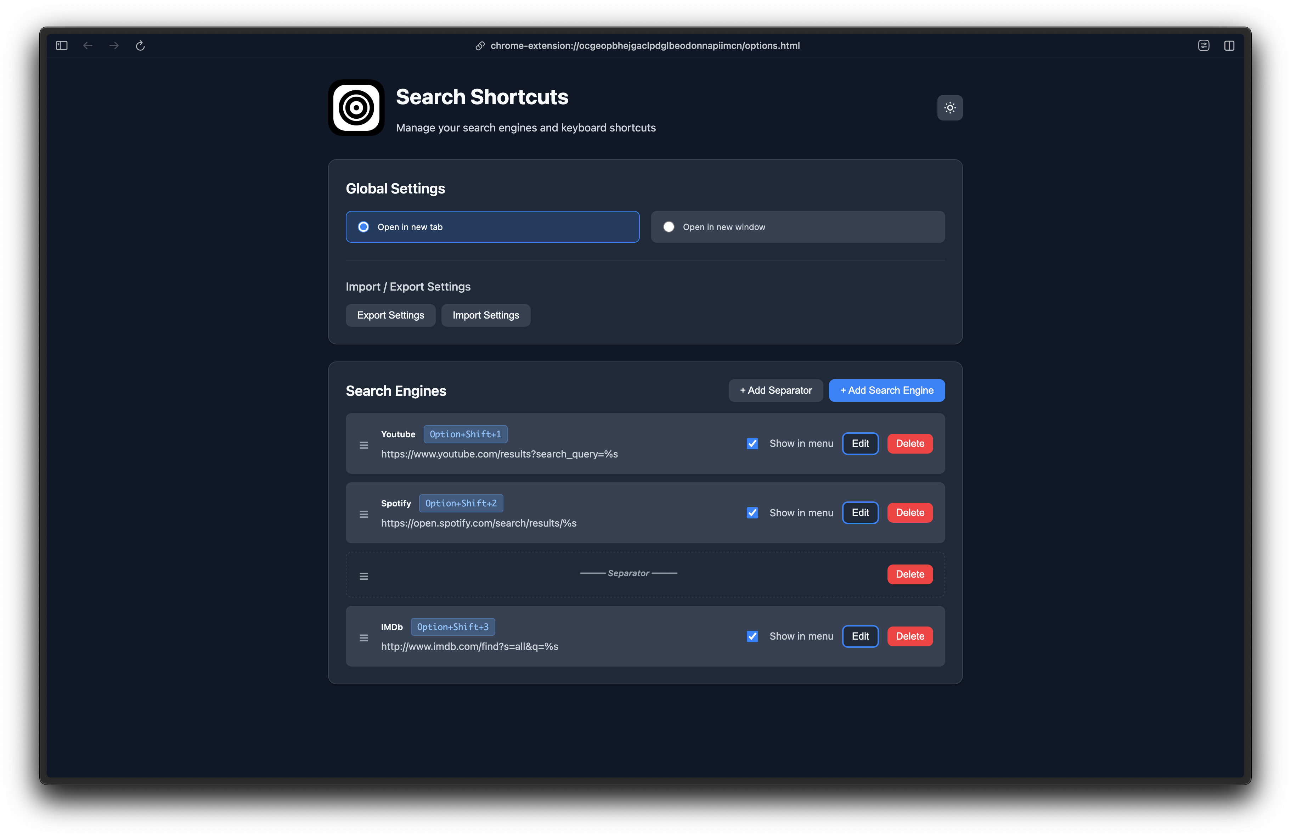Edit the Spotify search engine

860,512
